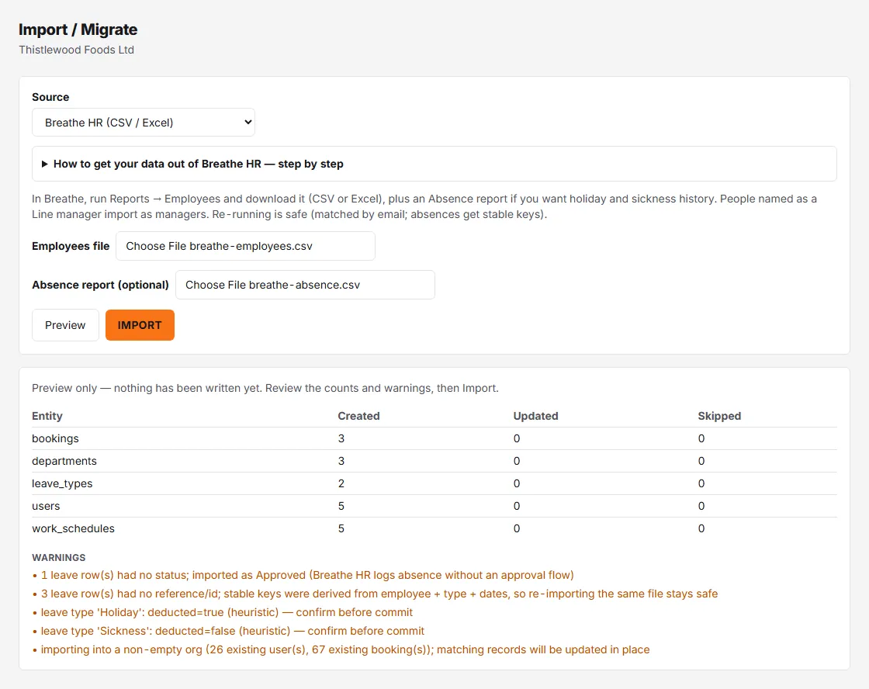
Task: Click the Created count for bookings
Action: coord(341,438)
